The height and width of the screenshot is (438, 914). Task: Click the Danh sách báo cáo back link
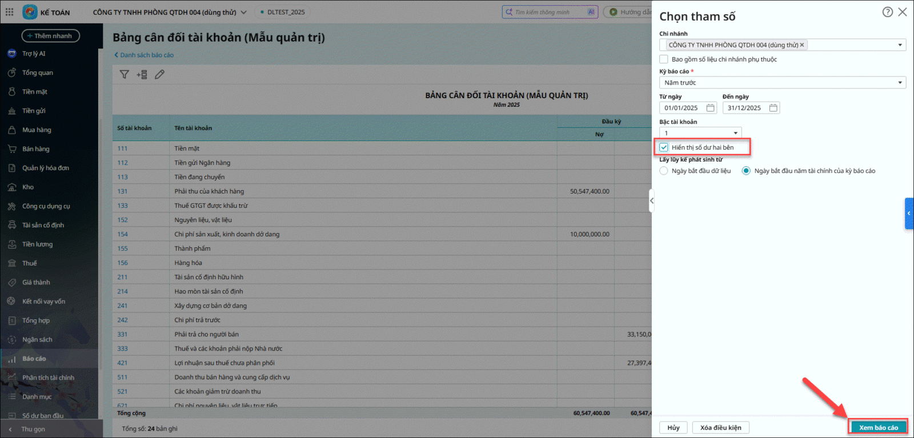coord(146,55)
